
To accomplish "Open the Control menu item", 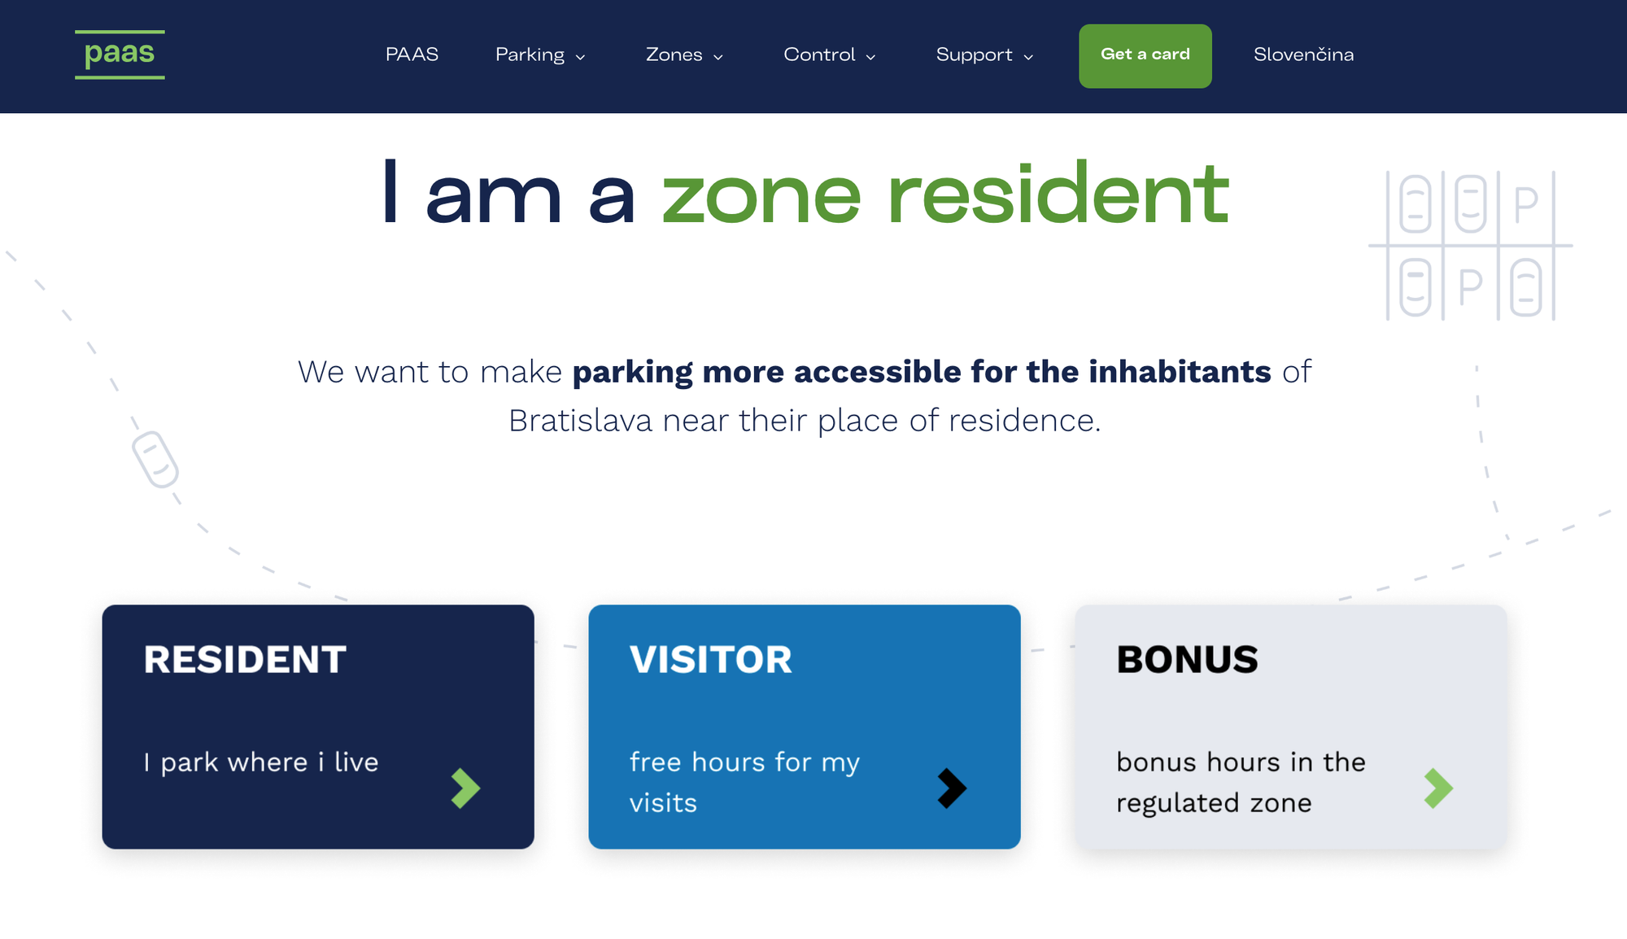I will tap(819, 55).
